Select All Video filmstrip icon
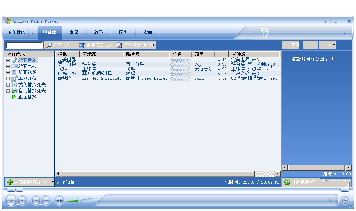The image size is (356, 211). pyautogui.click(x=14, y=72)
